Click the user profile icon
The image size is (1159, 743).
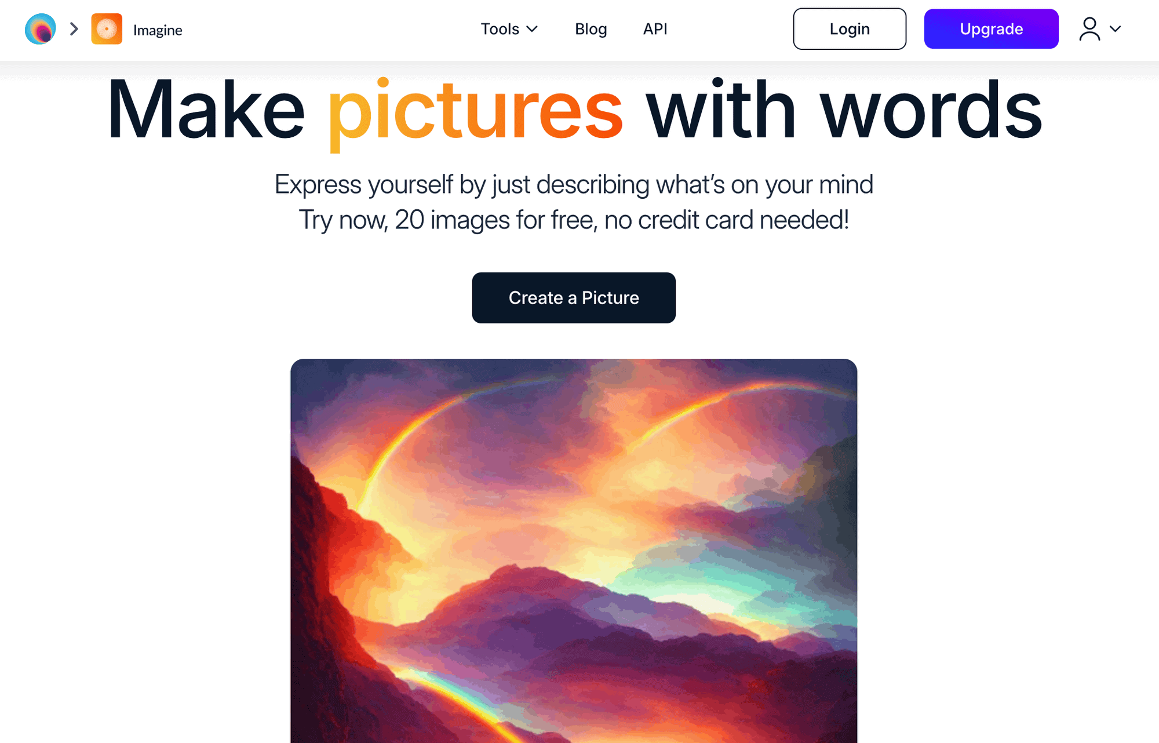pyautogui.click(x=1089, y=29)
